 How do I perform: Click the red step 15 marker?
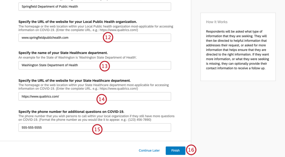point(97,130)
